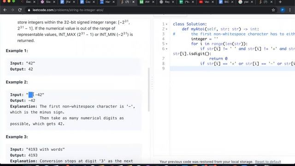Switch to the 'Cop' document tab
The width and height of the screenshot is (295, 166).
(88, 2)
